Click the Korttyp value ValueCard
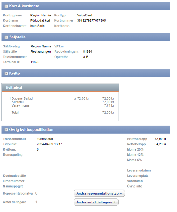The image size is (177, 212). 84,15
